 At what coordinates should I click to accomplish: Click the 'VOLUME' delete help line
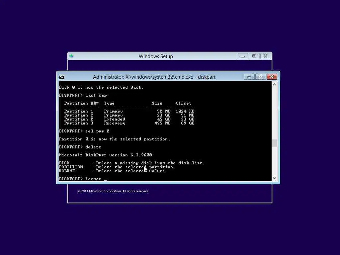tap(113, 171)
